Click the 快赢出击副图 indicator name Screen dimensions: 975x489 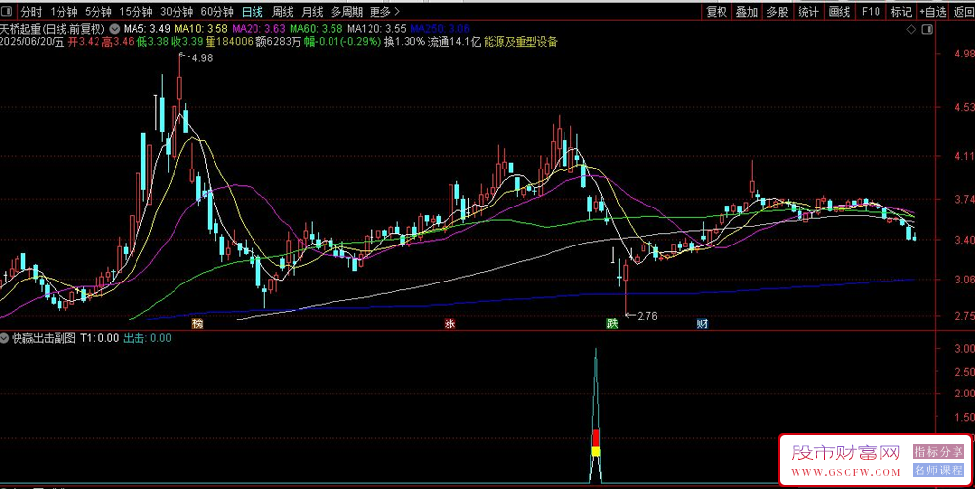44,338
